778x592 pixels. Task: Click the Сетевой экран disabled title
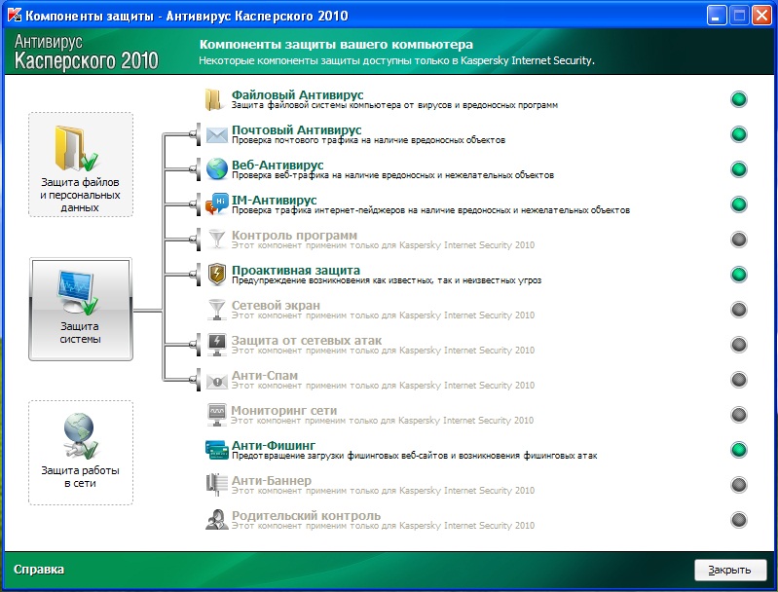pos(276,305)
